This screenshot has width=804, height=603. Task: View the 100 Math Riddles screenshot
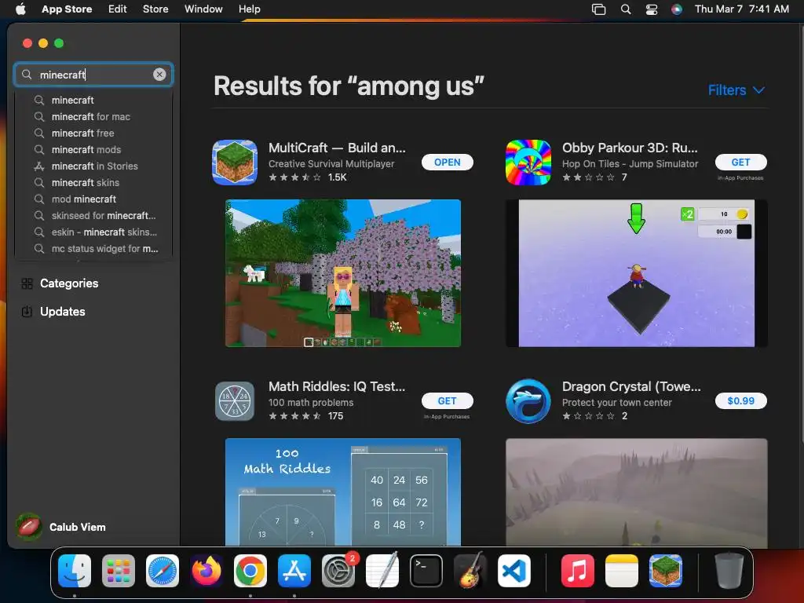pos(343,492)
